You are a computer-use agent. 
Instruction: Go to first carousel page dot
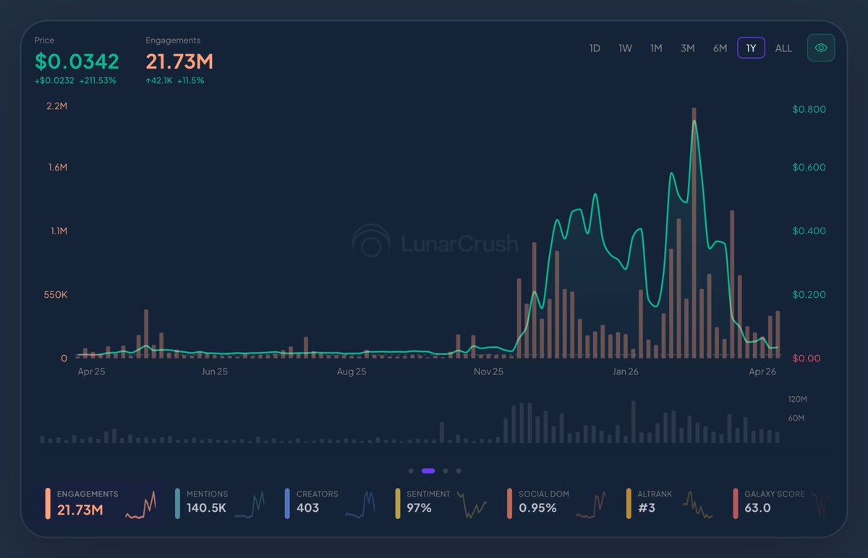pos(411,471)
